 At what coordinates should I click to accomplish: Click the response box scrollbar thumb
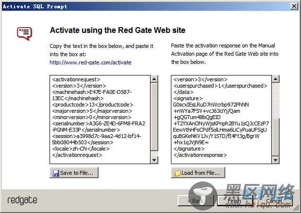276,137
